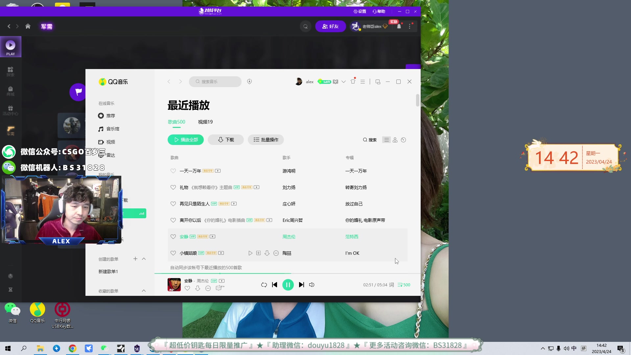Open more options in the player bar
631x355 pixels.
pos(208,288)
